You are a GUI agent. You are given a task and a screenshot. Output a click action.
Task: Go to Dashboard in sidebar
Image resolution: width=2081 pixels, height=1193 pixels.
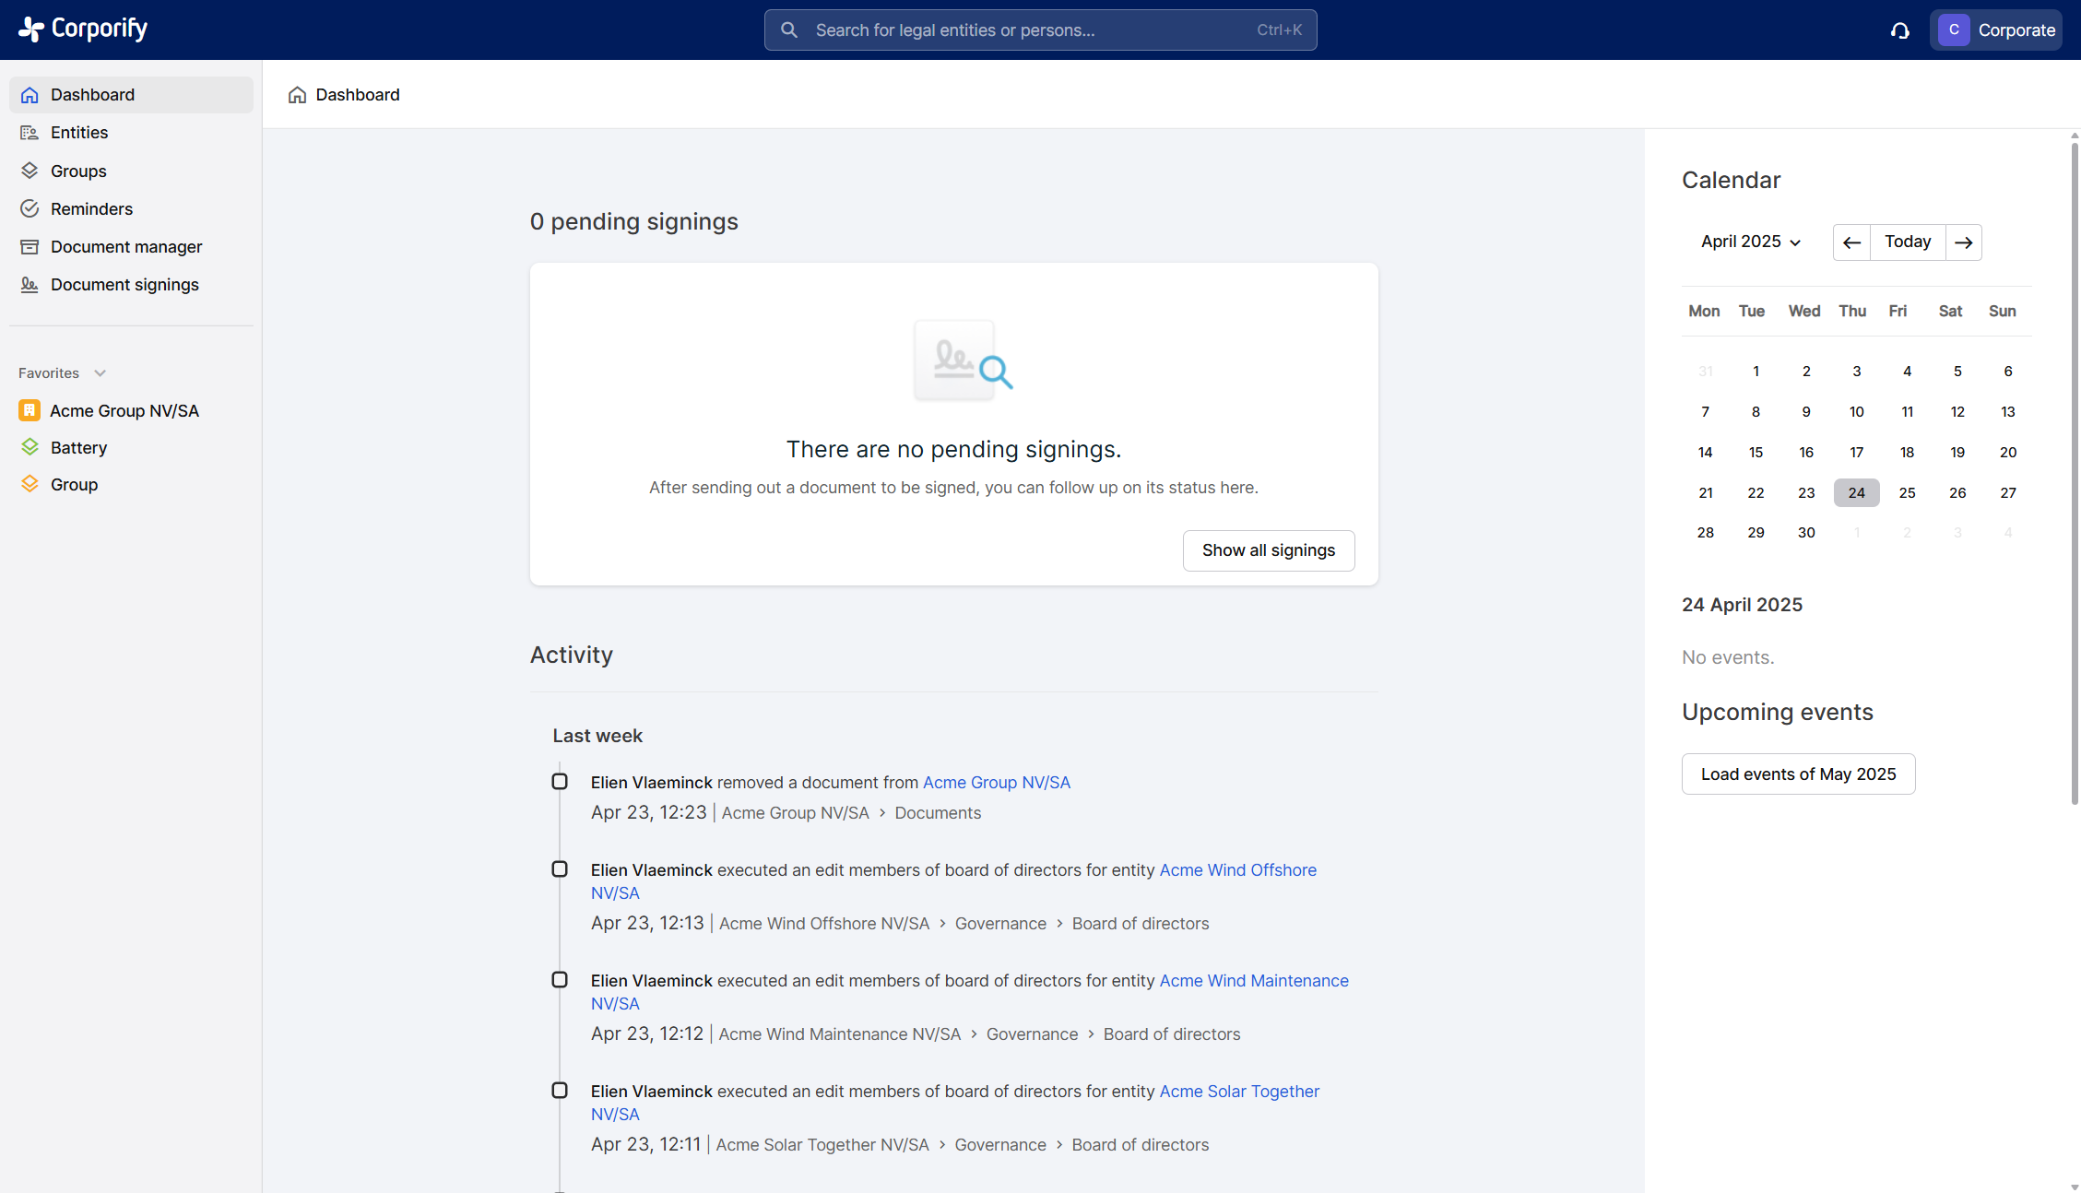pos(92,95)
